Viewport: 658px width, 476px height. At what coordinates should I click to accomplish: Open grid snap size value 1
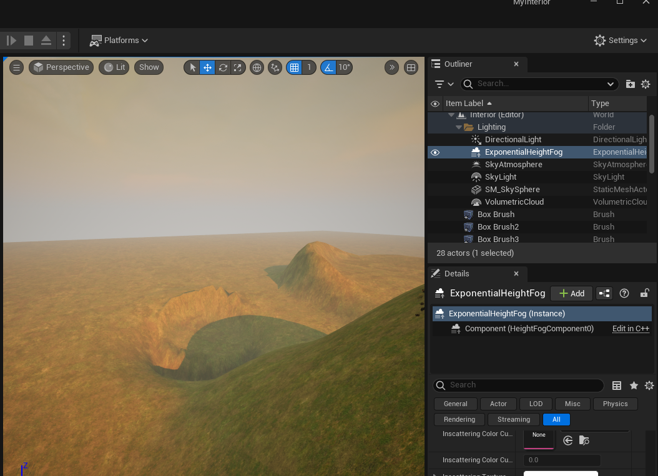[309, 67]
